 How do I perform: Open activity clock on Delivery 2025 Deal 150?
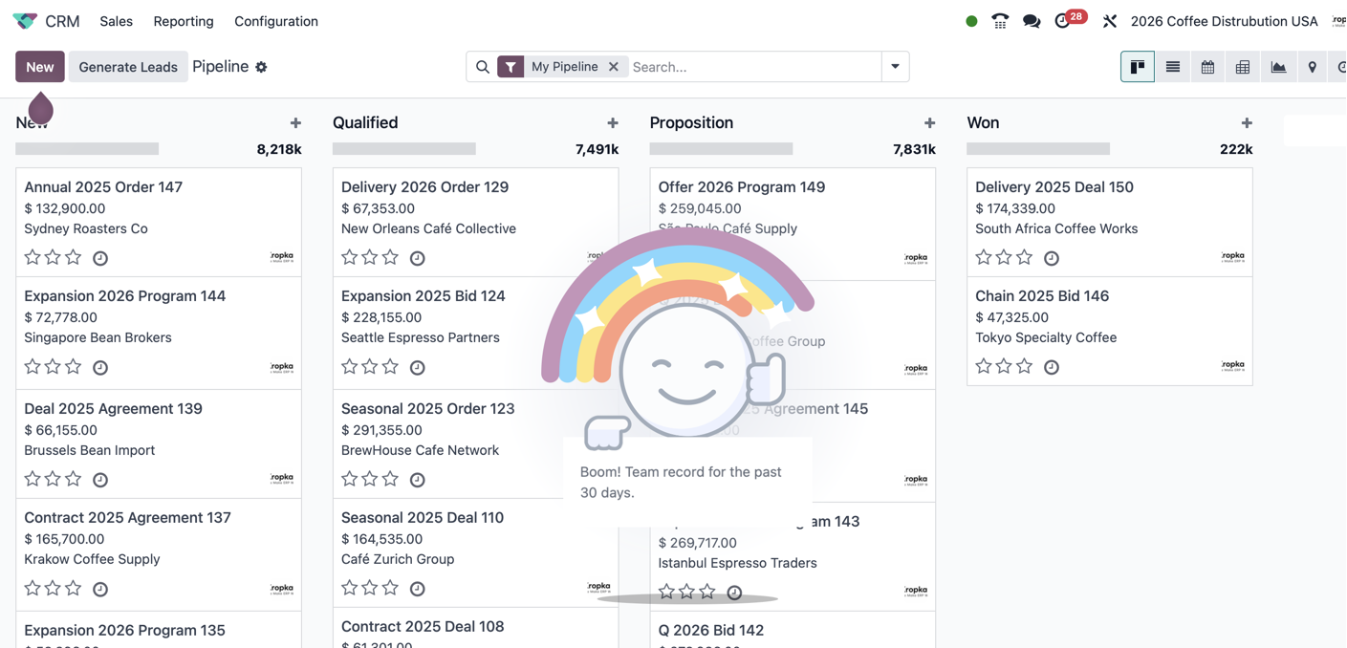(1052, 258)
